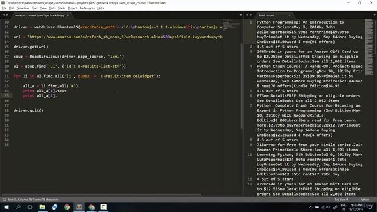The image size is (377, 212).
Task: Open the File menu
Action: point(4,8)
